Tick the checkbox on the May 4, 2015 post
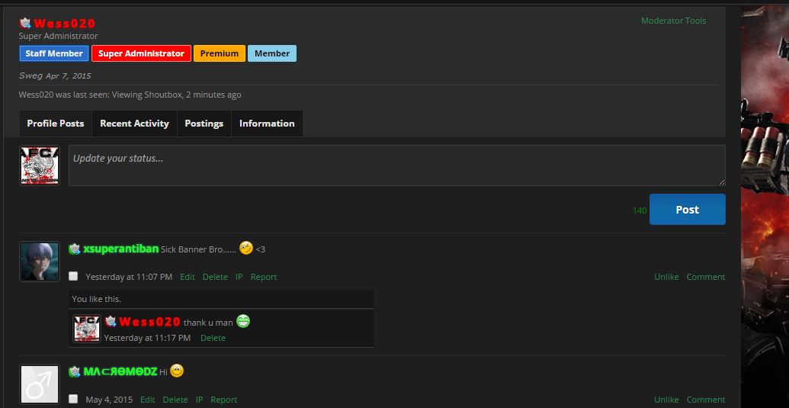Screen dimensions: 789x408 point(73,399)
